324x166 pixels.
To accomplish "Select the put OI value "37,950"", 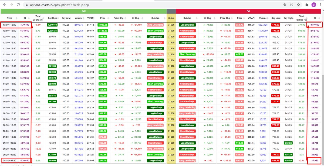I will coord(315,161).
